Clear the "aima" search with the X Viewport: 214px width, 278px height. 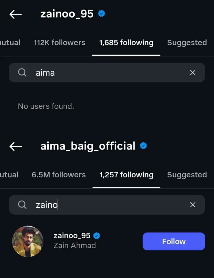tap(193, 73)
